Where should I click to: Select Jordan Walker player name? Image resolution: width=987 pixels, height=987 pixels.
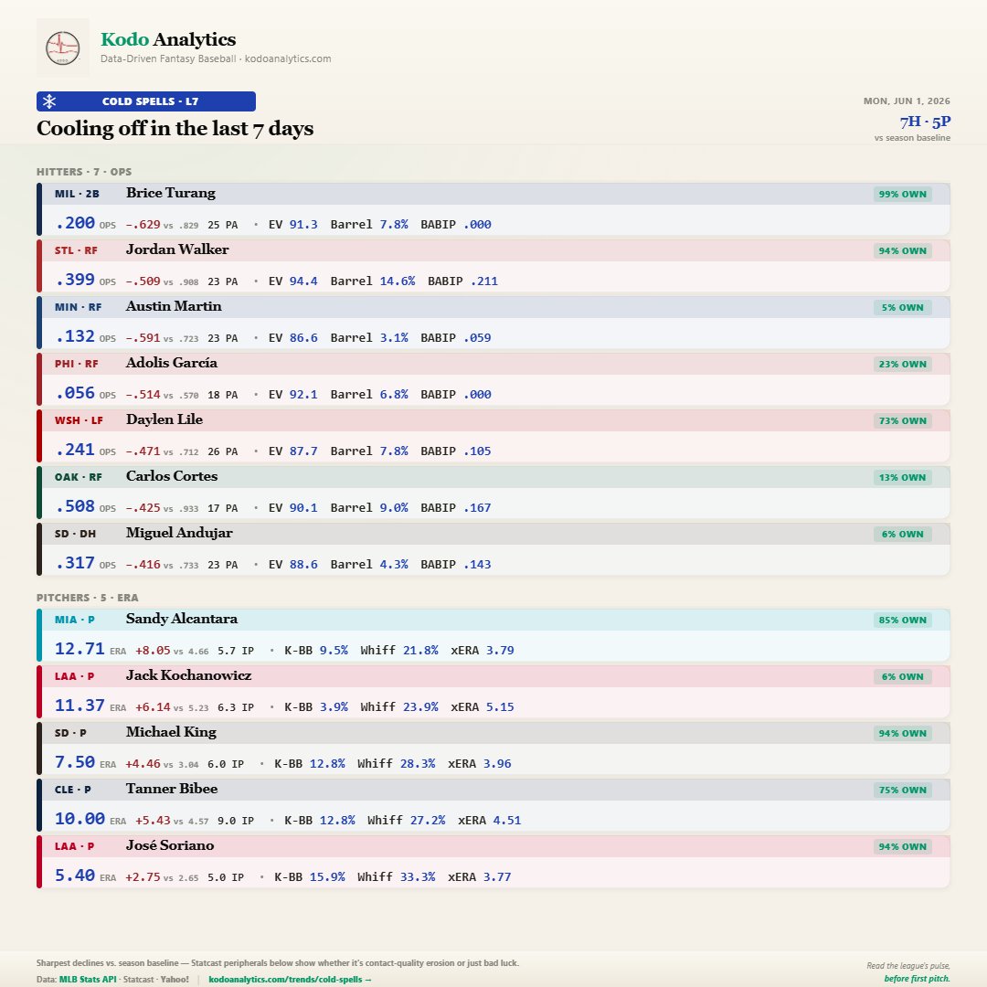click(177, 249)
